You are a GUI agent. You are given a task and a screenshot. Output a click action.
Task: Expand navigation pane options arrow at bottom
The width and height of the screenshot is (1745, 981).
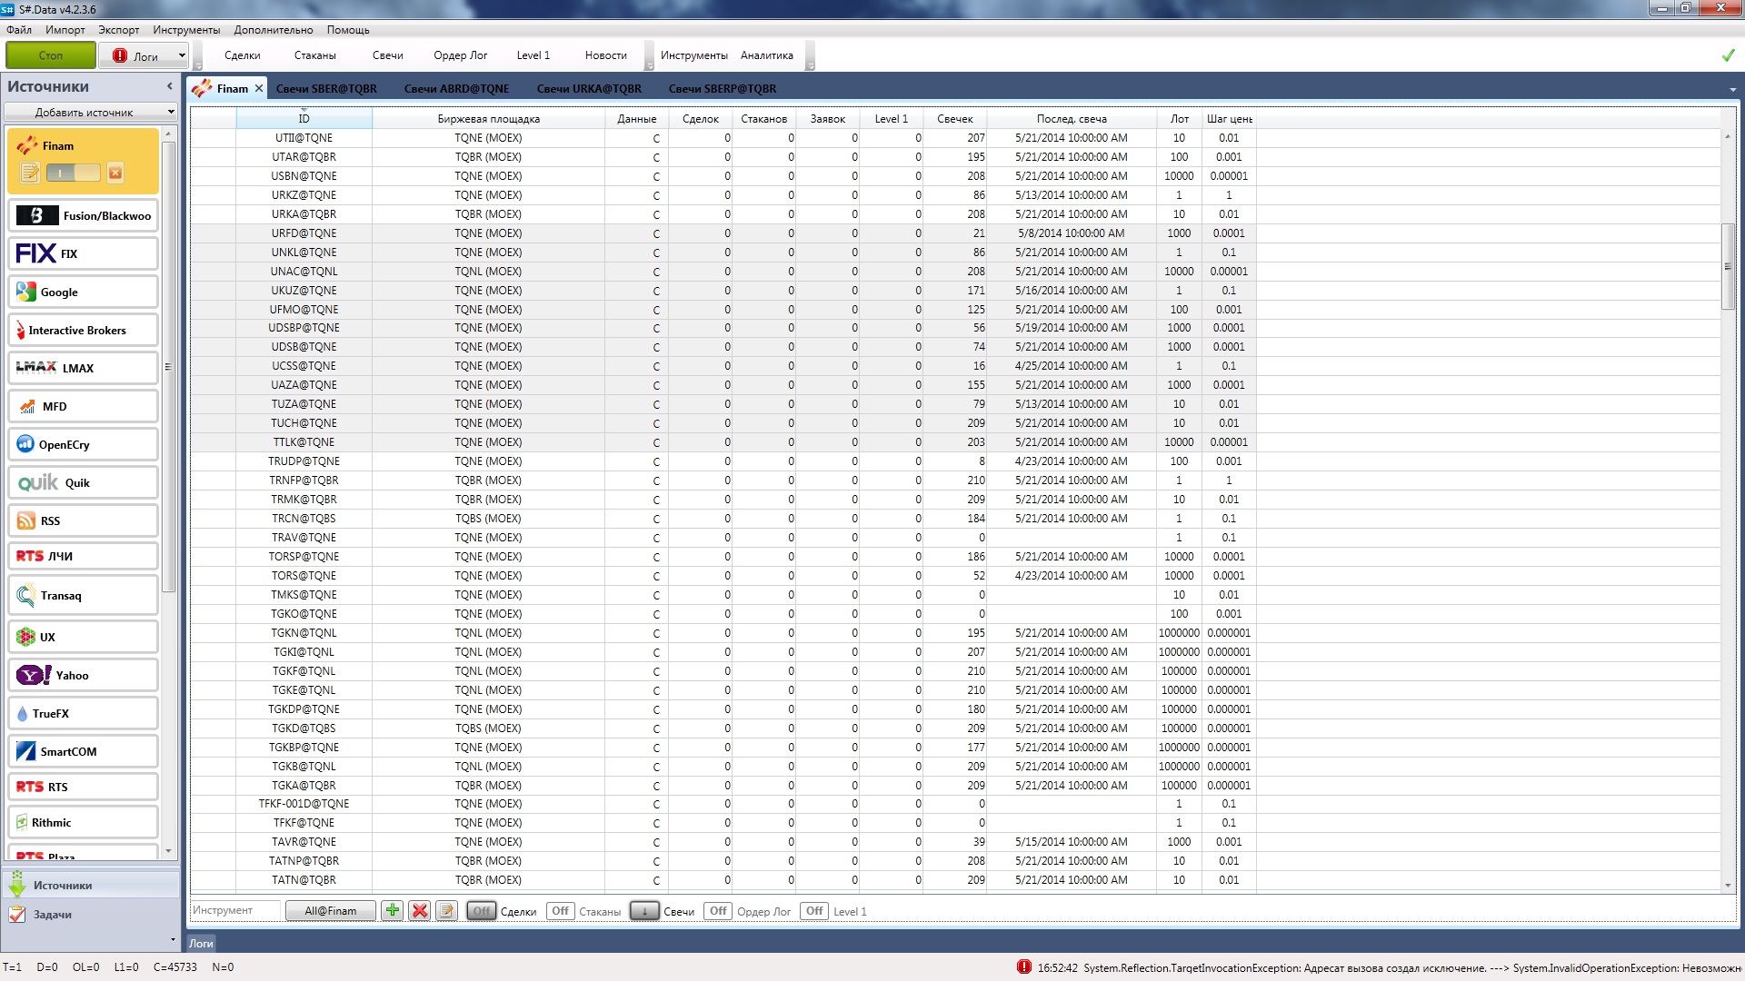pos(173,940)
